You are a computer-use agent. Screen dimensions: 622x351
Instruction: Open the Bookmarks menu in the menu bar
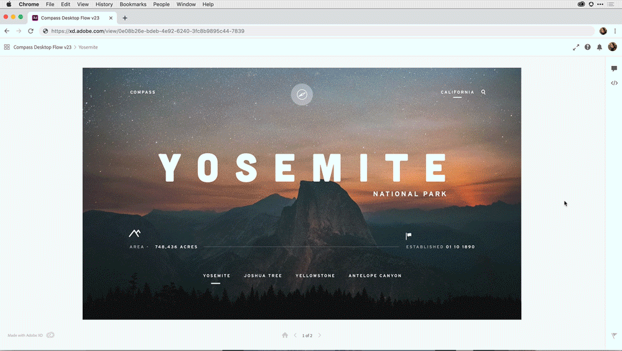[133, 4]
